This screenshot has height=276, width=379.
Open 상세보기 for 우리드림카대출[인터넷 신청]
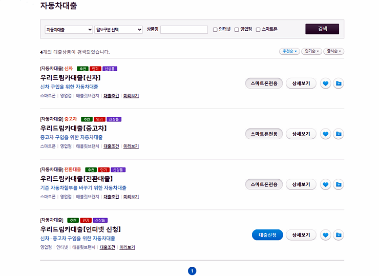coord(301,235)
